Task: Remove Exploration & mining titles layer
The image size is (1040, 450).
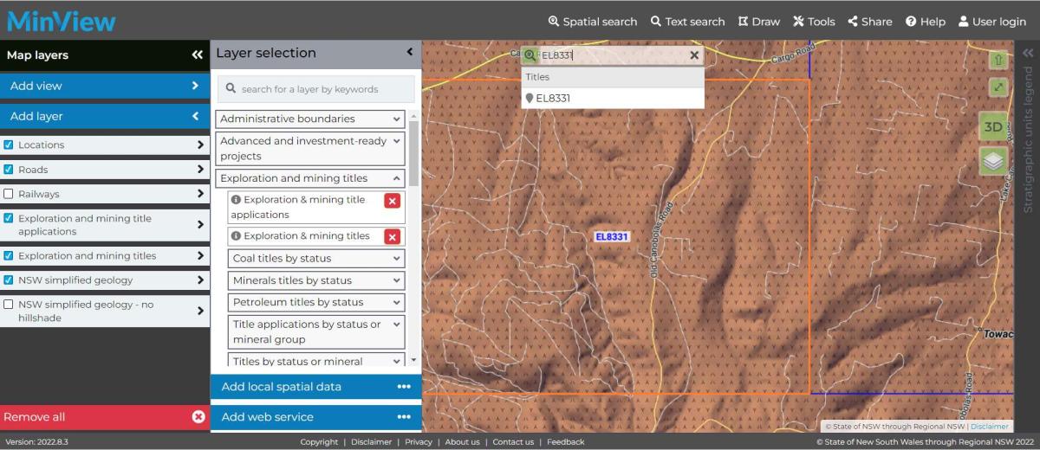Action: tap(393, 236)
